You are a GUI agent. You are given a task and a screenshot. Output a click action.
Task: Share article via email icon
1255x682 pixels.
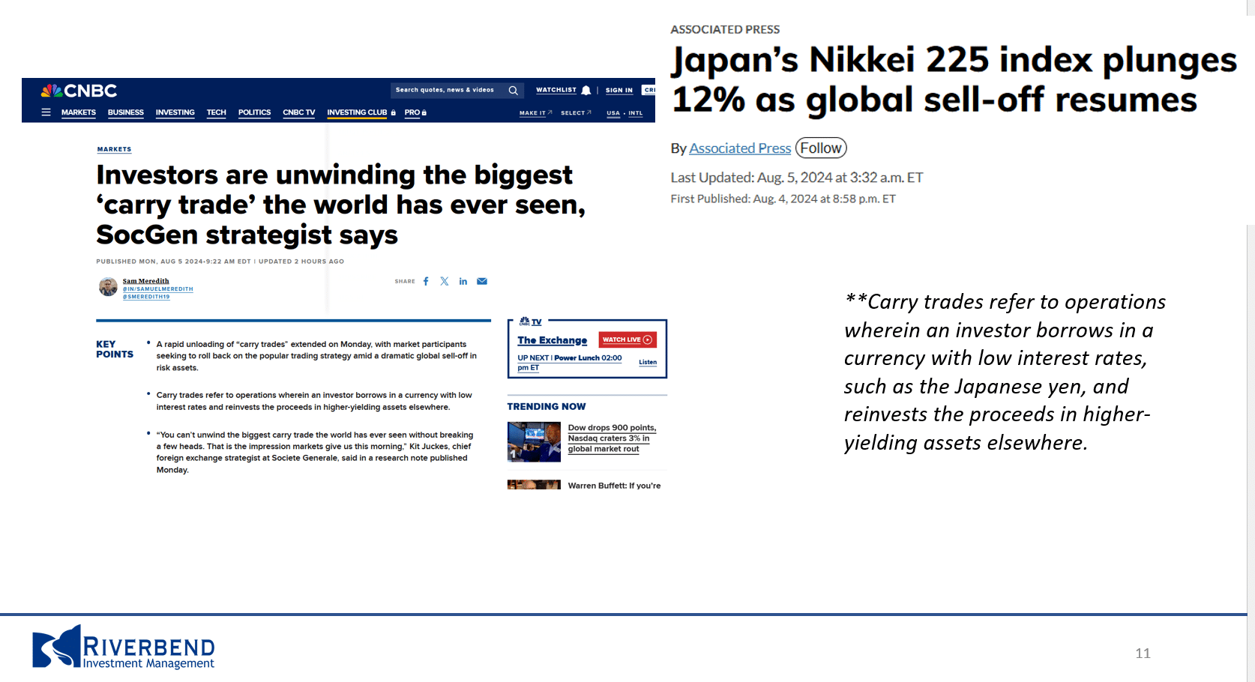point(482,282)
